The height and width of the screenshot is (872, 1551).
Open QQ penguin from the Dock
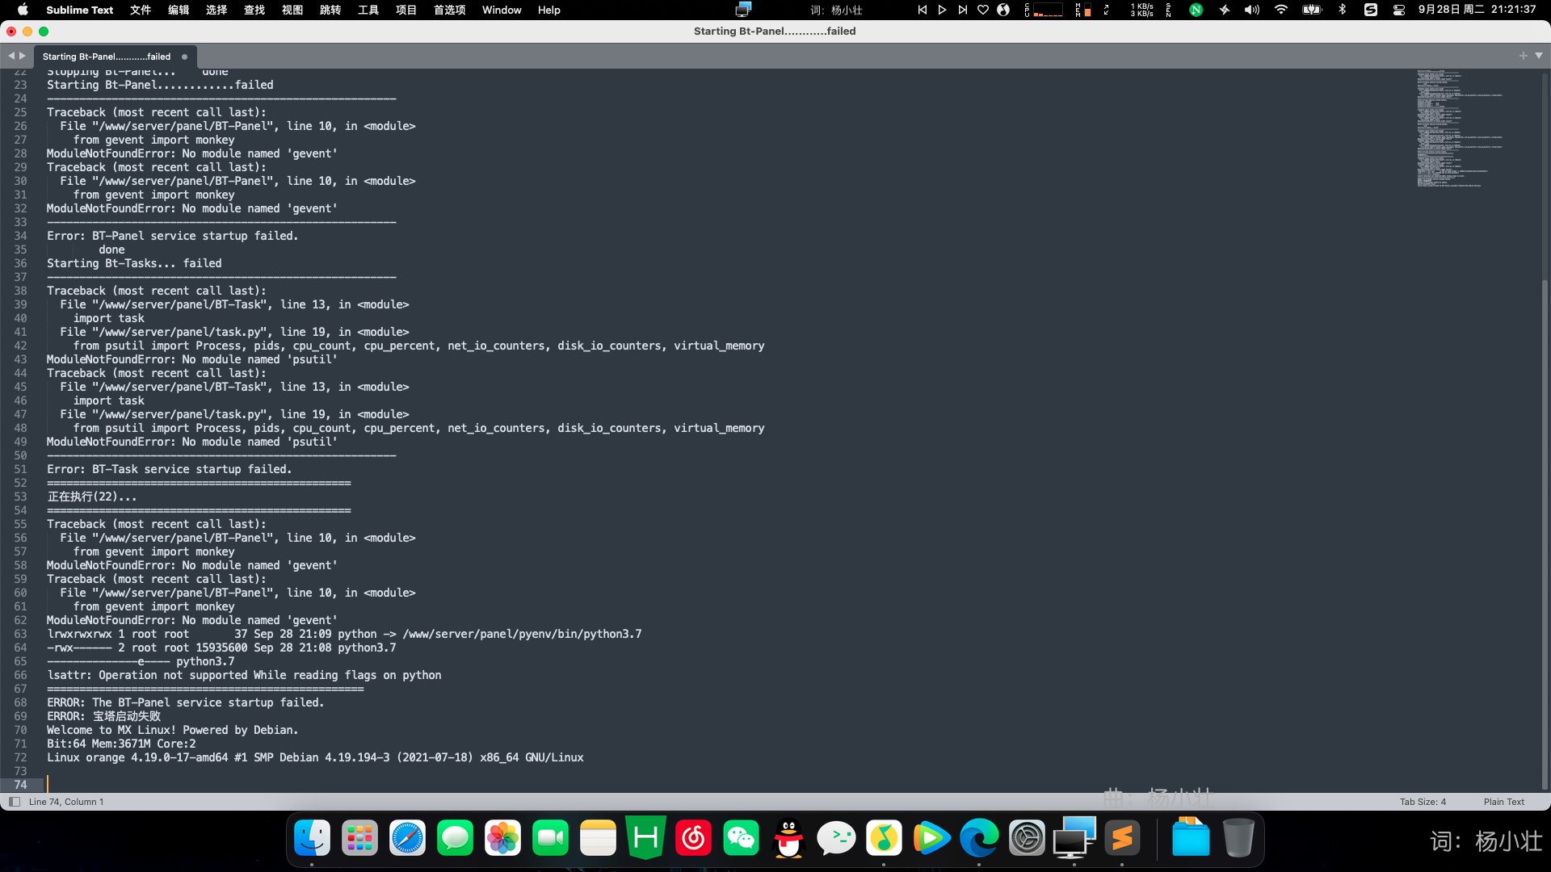(x=788, y=838)
